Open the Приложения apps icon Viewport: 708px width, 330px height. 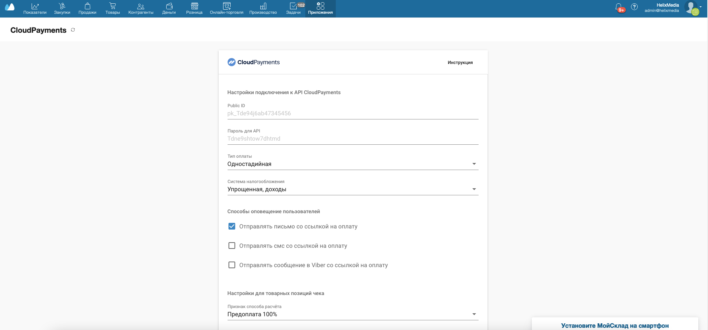[x=321, y=6]
